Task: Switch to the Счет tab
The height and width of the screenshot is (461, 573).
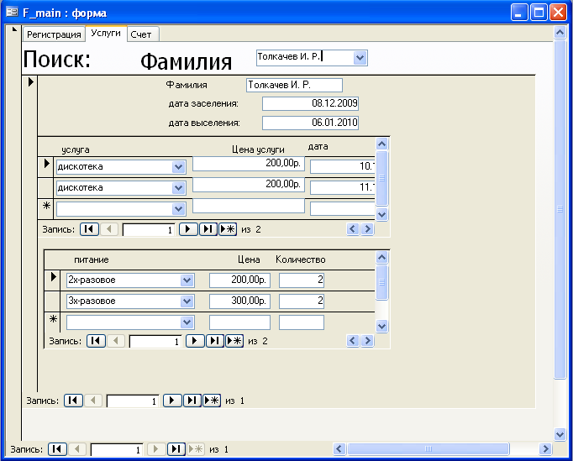Action: (141, 34)
